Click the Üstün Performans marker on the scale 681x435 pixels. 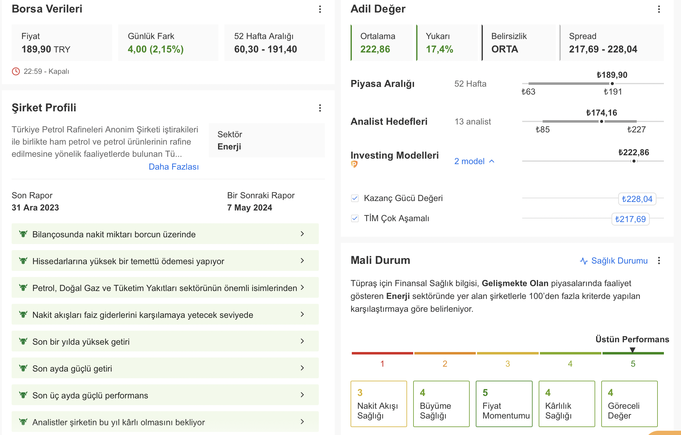[x=632, y=350]
